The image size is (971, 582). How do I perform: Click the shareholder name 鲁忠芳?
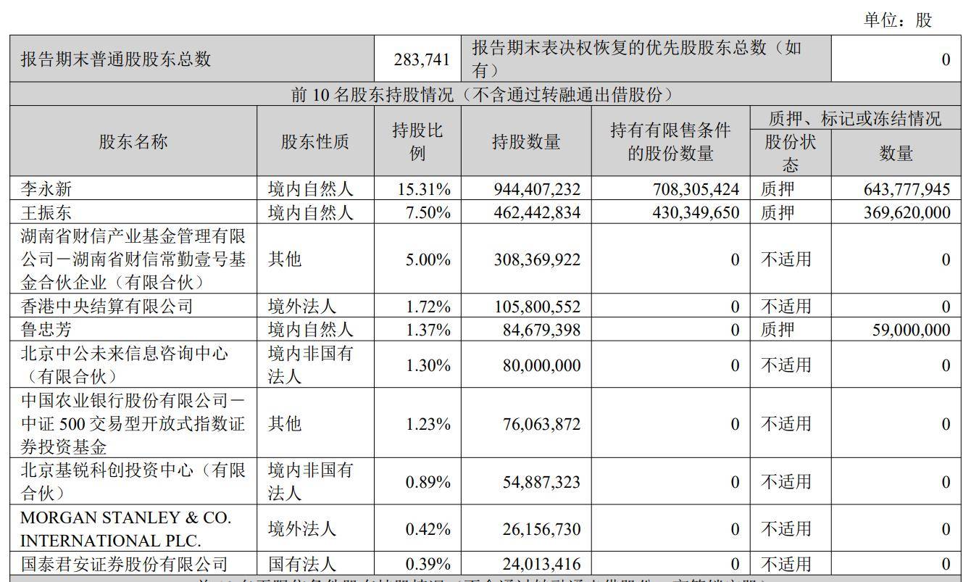point(46,330)
